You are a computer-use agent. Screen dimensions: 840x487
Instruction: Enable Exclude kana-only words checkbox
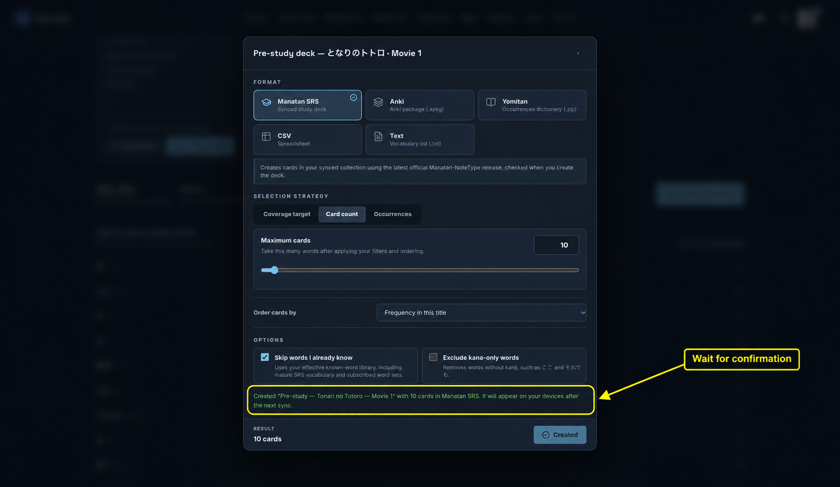pyautogui.click(x=433, y=357)
